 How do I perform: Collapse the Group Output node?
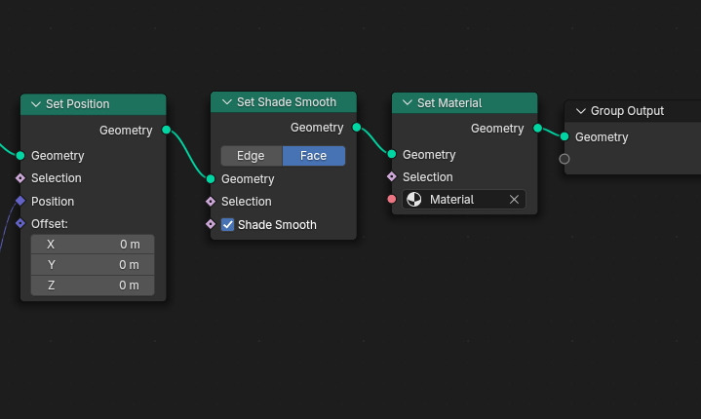[x=581, y=111]
